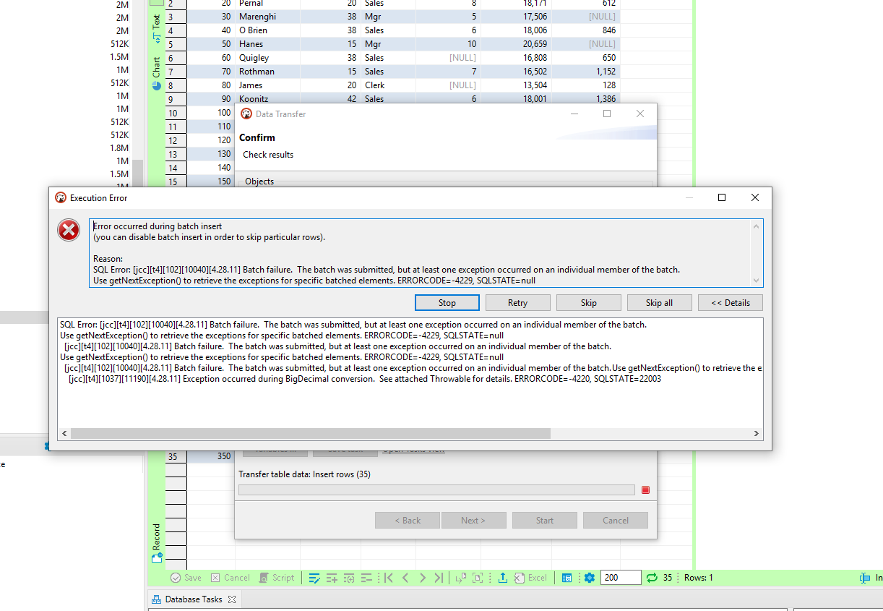Click Skip all to bypass failing rows
883x611 pixels.
coord(659,302)
